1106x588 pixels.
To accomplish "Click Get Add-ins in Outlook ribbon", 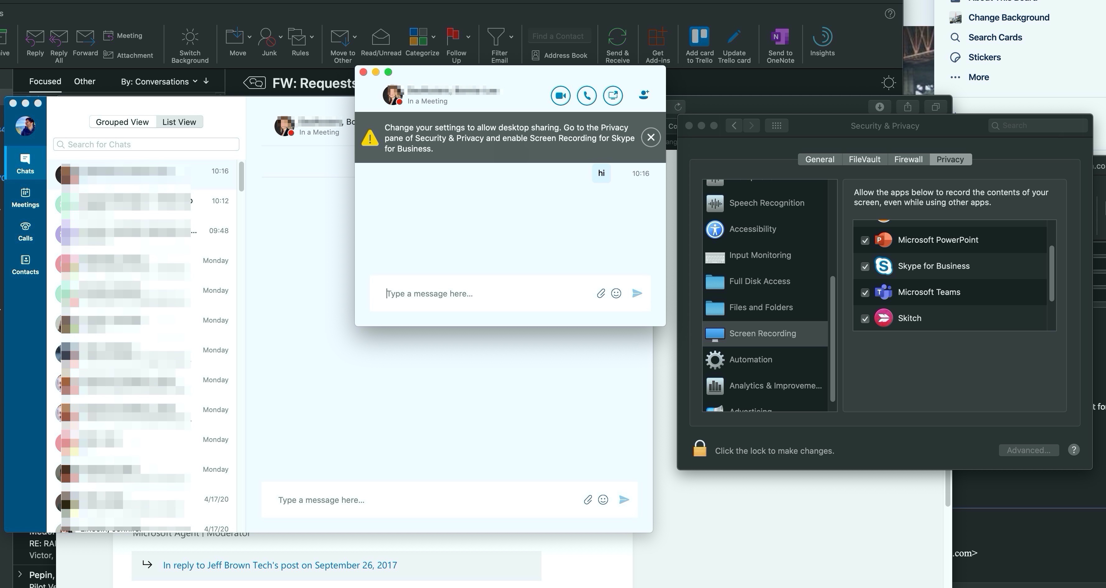I will [657, 46].
